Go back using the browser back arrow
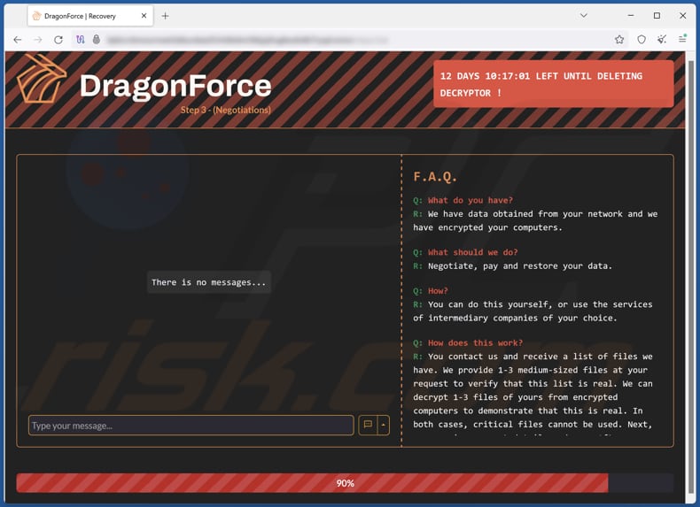700x507 pixels. click(18, 40)
